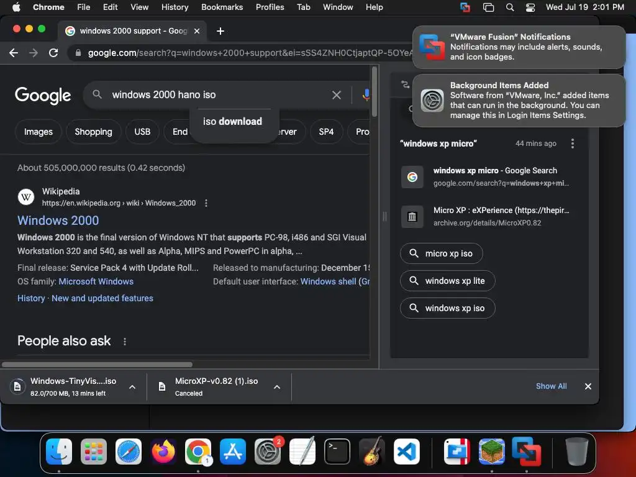Close the downloads bar
636x477 pixels.
(x=588, y=386)
